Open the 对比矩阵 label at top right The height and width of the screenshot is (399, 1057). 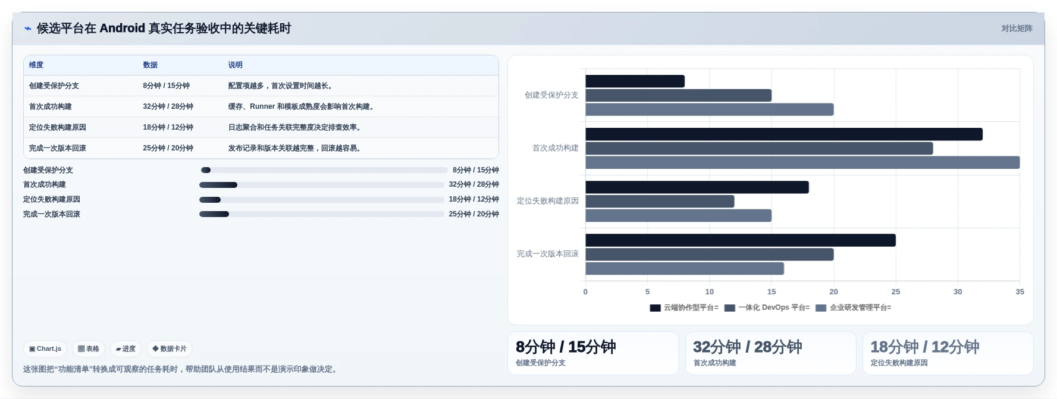(1017, 29)
